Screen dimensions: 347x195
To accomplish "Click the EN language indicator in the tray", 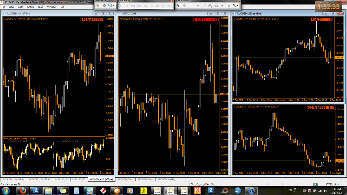I will [x=290, y=190].
